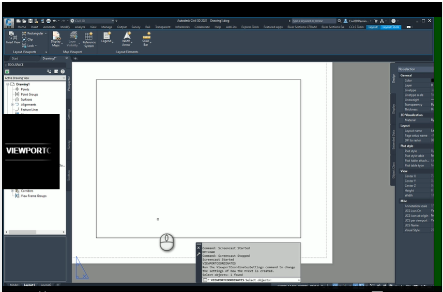
Task: Click the Toolspace help icon
Action: [63, 72]
